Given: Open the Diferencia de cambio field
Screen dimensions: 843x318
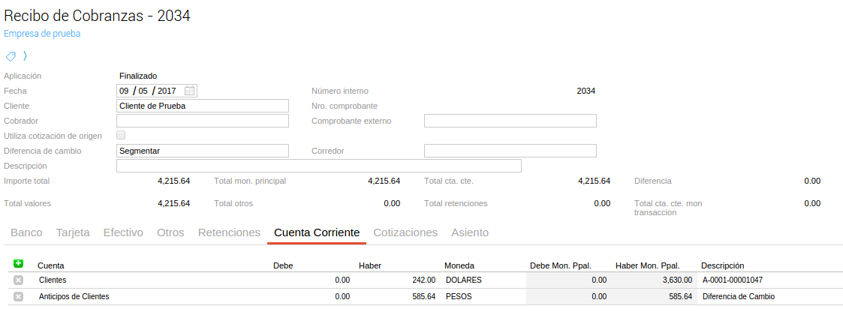Looking at the screenshot, I should (x=203, y=151).
